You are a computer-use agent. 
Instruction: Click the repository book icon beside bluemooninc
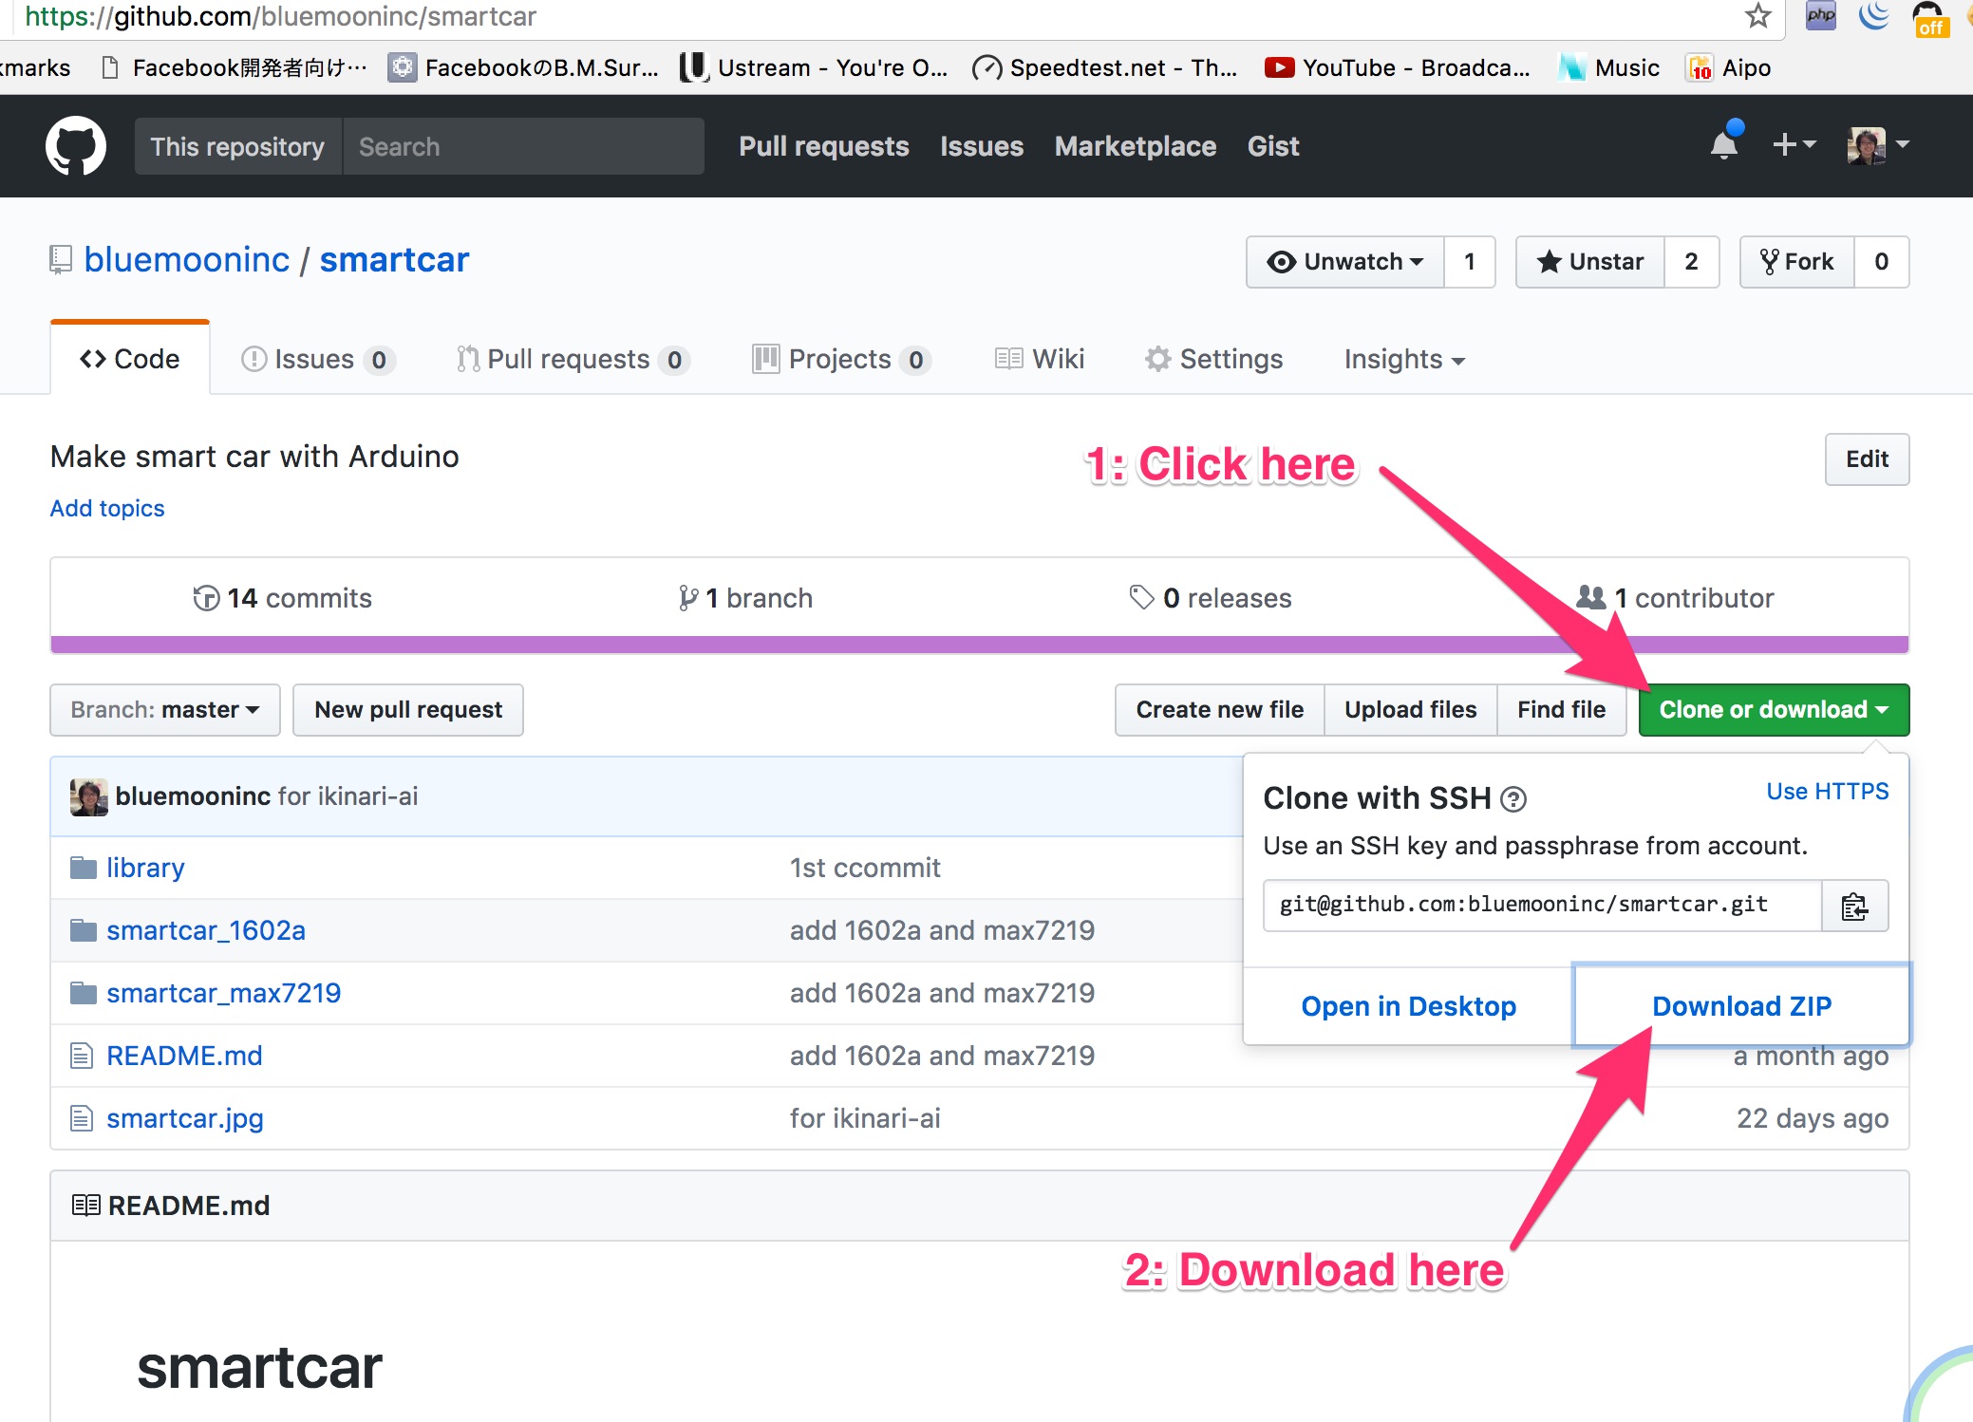click(61, 259)
